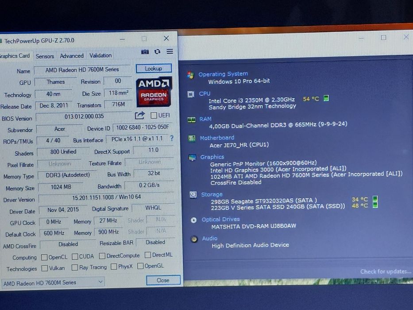Image resolution: width=413 pixels, height=310 pixels.
Task: Click the Motherboard icon in Speccy
Action: click(x=192, y=138)
